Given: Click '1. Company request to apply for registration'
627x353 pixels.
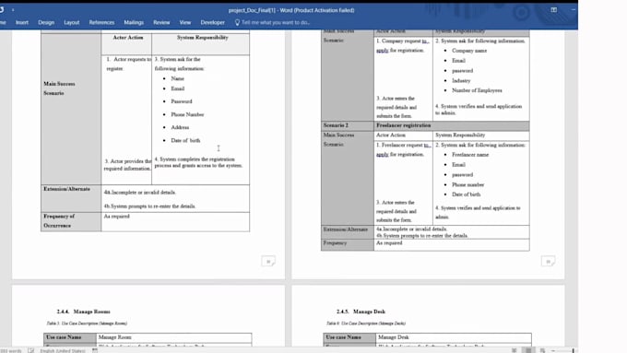Looking at the screenshot, I should pyautogui.click(x=403, y=45).
